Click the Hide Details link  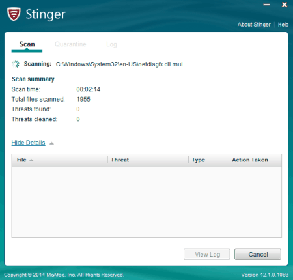coord(28,143)
